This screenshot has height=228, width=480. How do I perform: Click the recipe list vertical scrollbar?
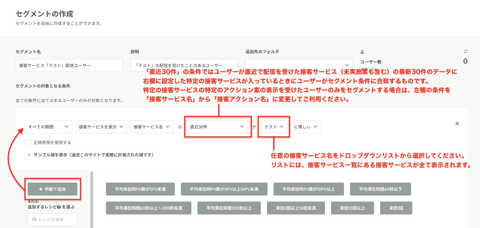pos(92,199)
